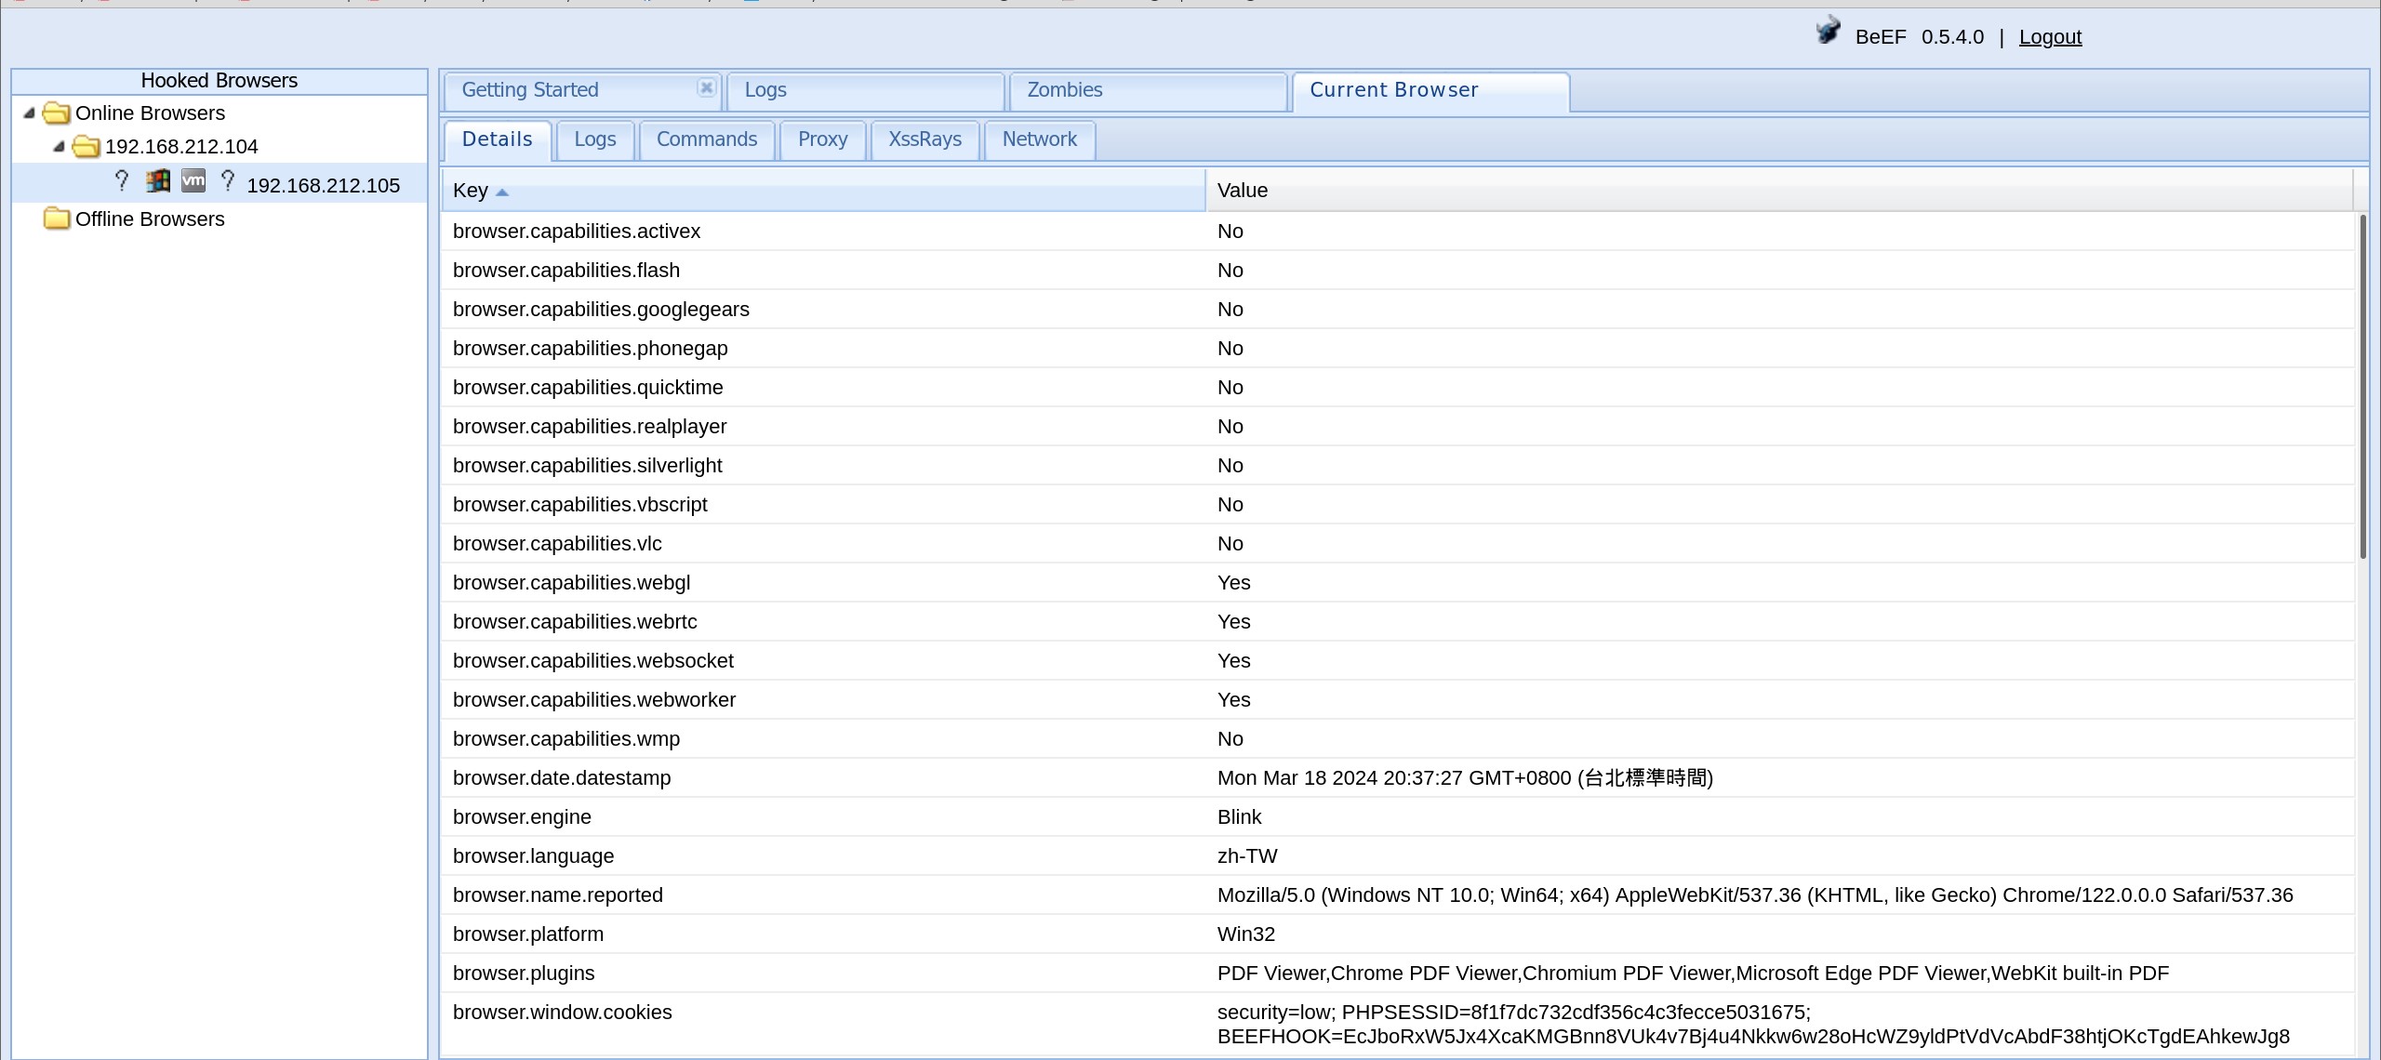Click the Windows OS icon on hooked browser
This screenshot has width=2381, height=1060.
[158, 181]
